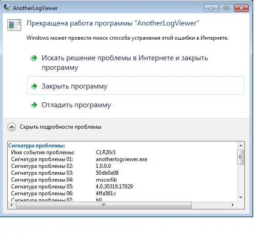Screen dimensions: 254x245
Task: Click the value '4ffa561c'
Action: click(106, 193)
